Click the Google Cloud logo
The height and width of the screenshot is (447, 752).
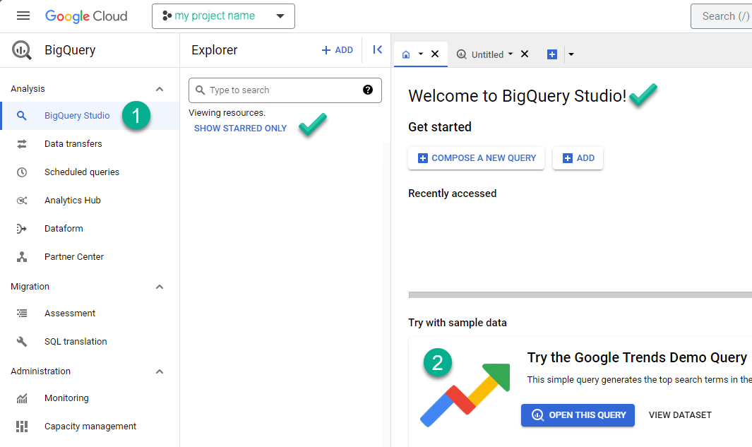pyautogui.click(x=86, y=16)
